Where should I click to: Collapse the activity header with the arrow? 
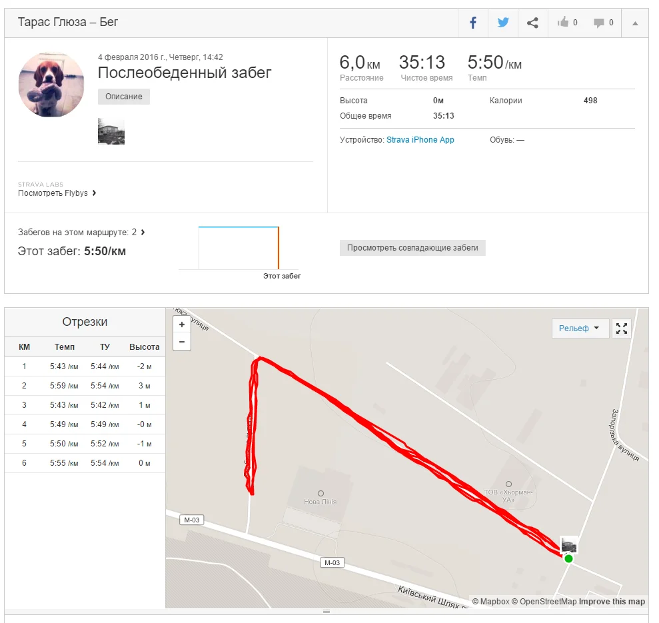point(635,23)
